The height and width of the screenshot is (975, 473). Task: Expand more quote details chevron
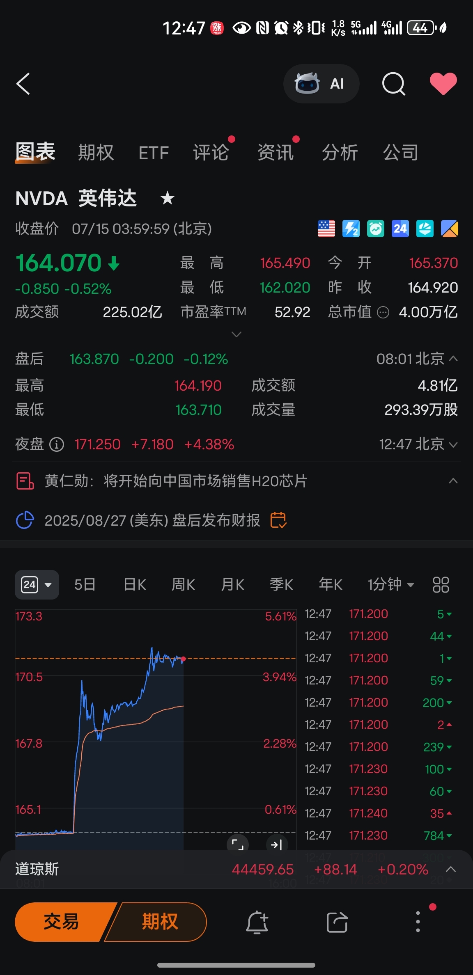point(236,334)
